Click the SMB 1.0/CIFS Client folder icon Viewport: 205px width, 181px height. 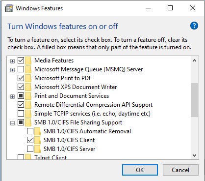coord(37,140)
